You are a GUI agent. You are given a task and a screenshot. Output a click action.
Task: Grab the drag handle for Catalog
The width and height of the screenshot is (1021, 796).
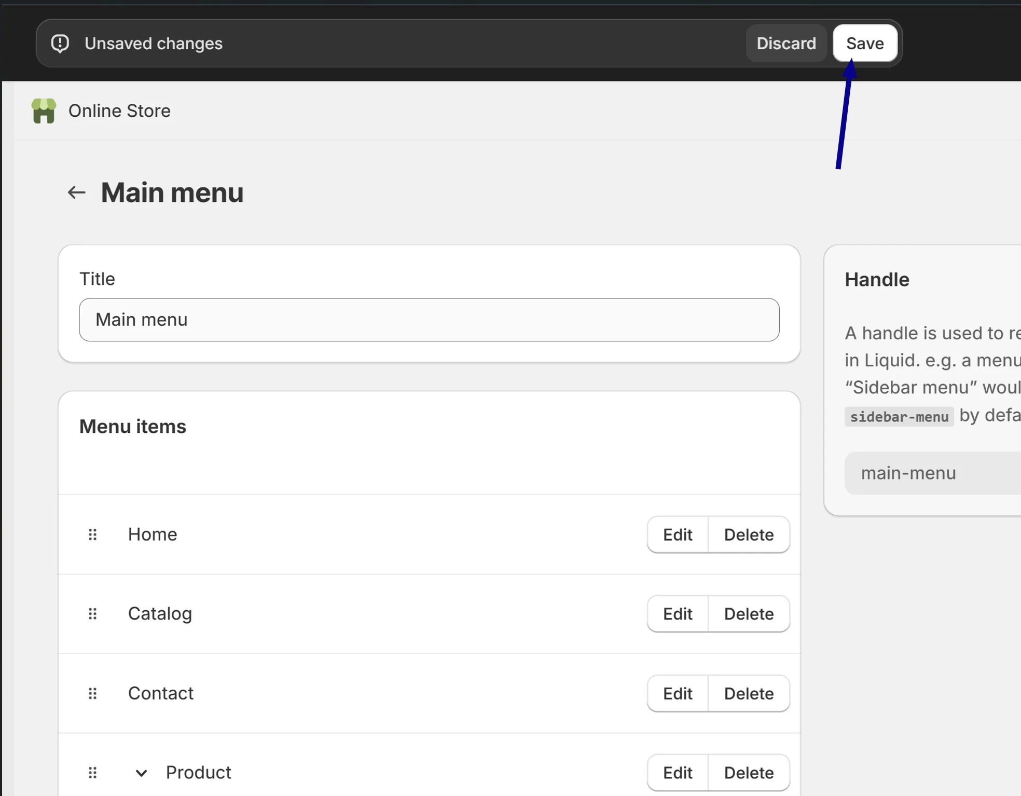[92, 614]
